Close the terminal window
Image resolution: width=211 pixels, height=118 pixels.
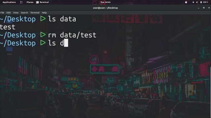(x=209, y=8)
